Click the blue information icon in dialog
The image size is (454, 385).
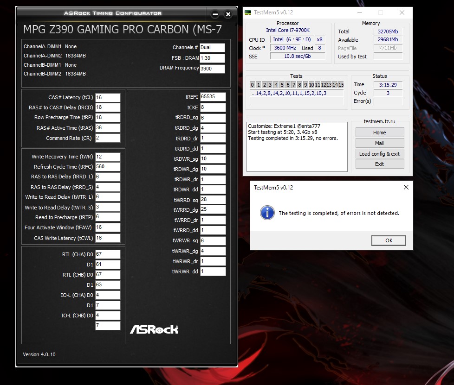click(267, 213)
